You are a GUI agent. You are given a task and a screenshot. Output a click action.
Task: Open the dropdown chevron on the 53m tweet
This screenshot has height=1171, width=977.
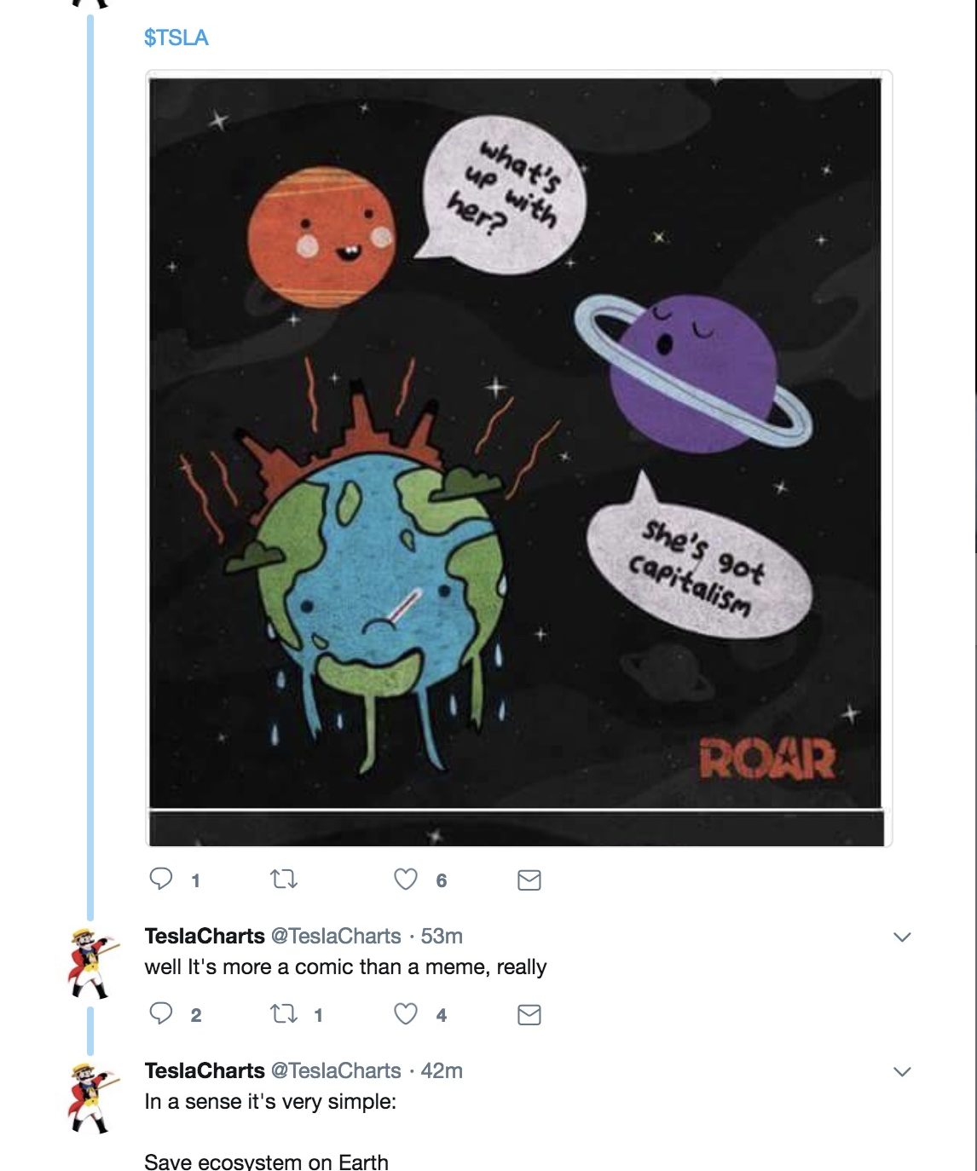902,937
